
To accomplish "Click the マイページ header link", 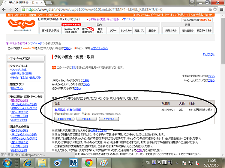I will click(129, 19).
